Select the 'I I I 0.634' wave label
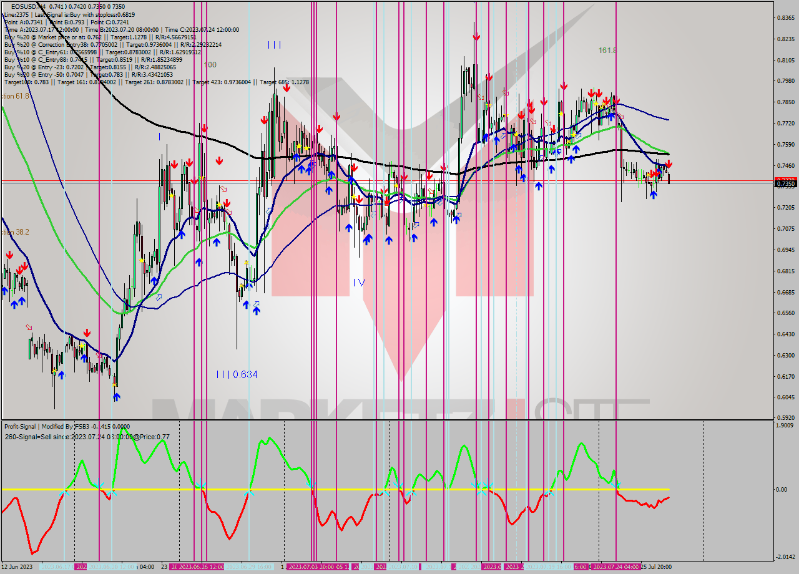Viewport: 799px width, 574px height. point(237,374)
